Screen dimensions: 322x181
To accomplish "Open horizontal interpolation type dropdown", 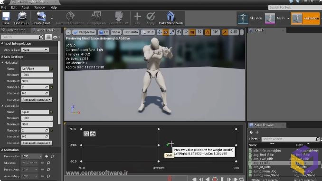I will (x=37, y=100).
